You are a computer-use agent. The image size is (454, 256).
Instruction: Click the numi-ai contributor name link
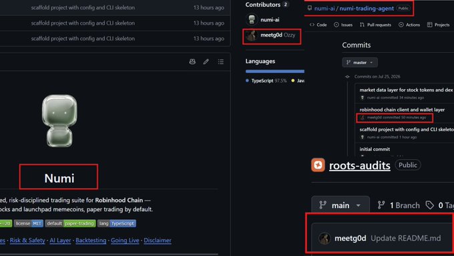click(x=270, y=19)
